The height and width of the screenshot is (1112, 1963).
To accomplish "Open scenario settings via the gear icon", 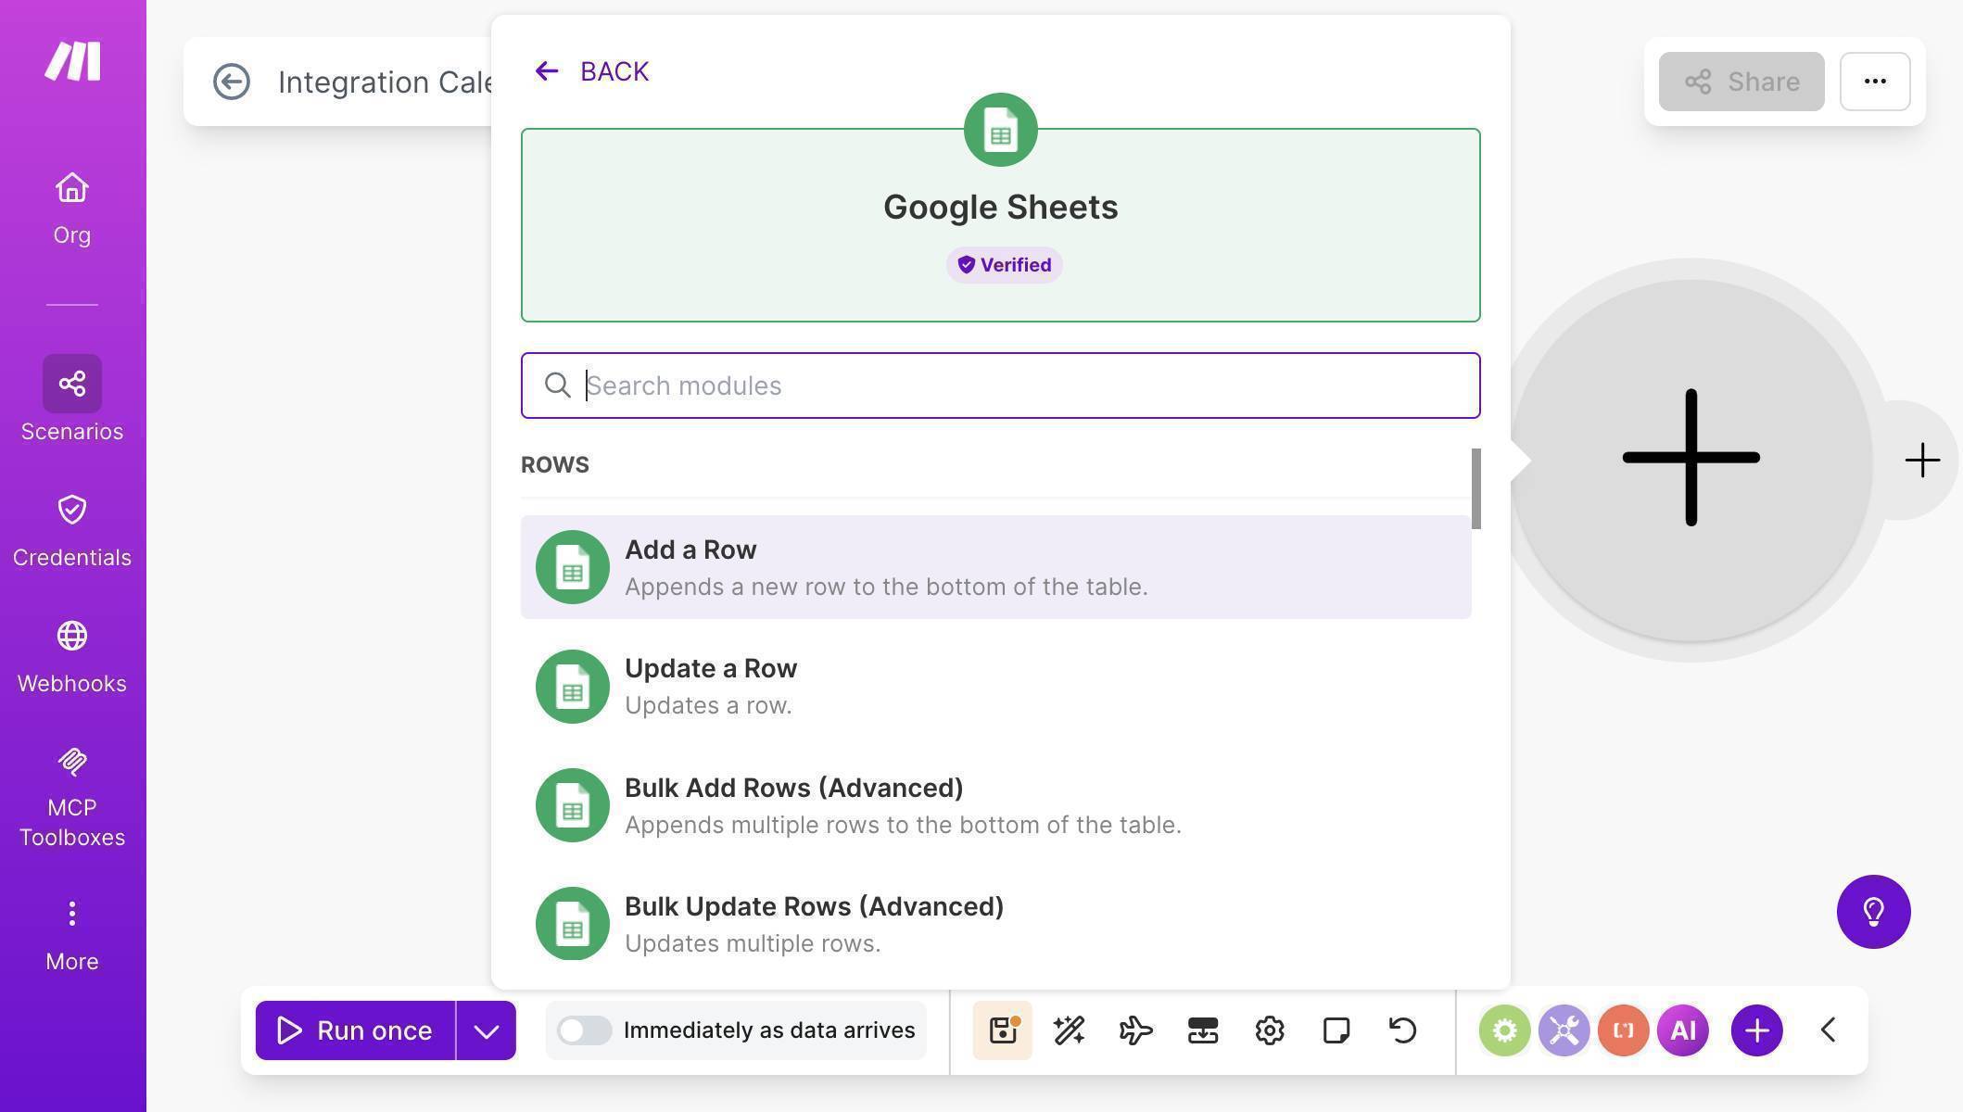I will tap(1270, 1030).
